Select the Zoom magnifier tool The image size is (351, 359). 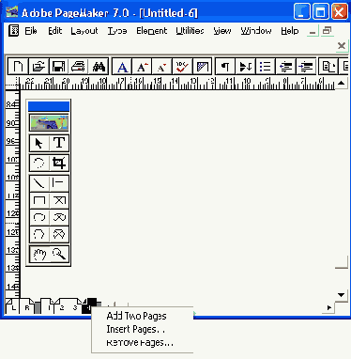point(59,255)
